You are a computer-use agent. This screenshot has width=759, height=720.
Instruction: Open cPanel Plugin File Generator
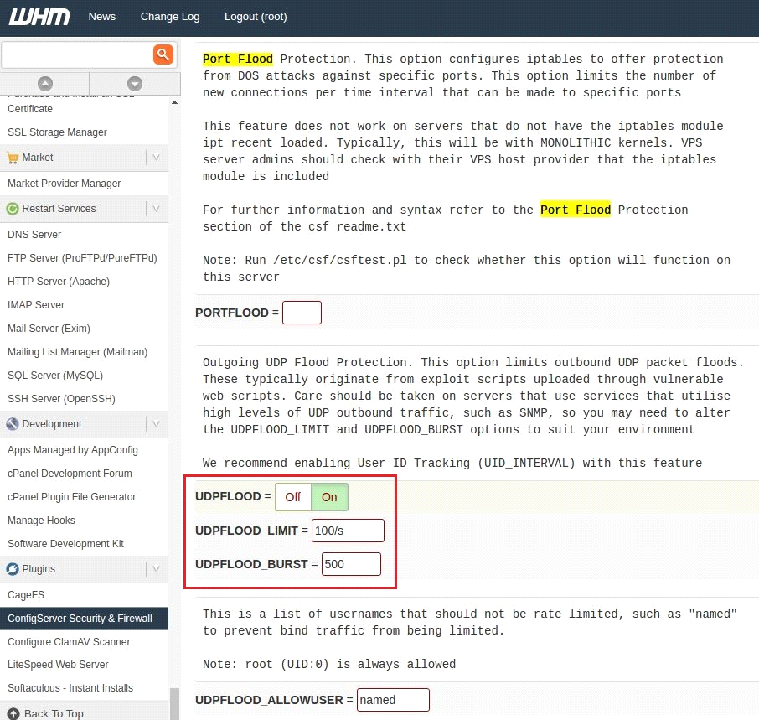point(72,497)
